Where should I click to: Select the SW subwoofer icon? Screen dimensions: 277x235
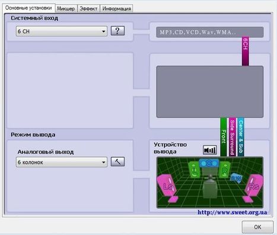[x=236, y=178]
